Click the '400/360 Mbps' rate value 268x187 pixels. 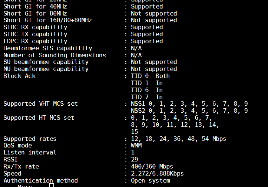pos(152,166)
